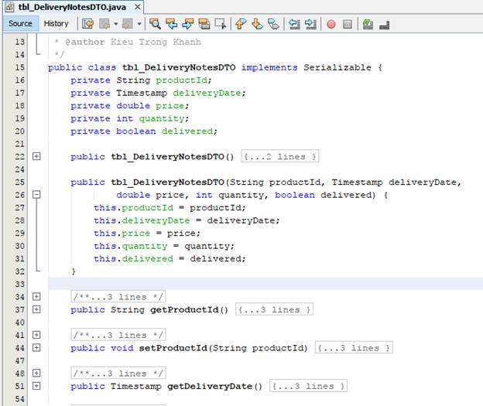Collapse the constructor fold at line 26
The image size is (483, 406).
point(36,195)
